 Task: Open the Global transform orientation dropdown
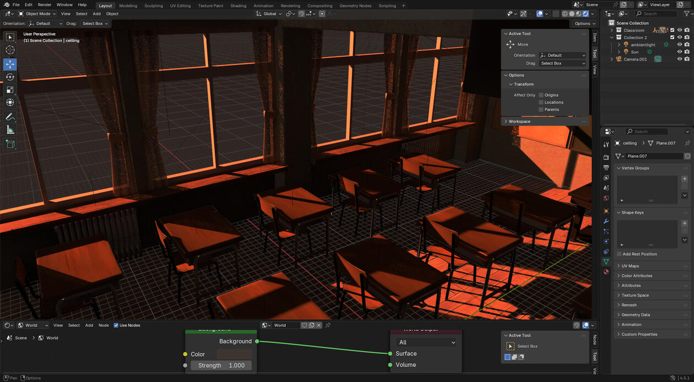pos(269,14)
